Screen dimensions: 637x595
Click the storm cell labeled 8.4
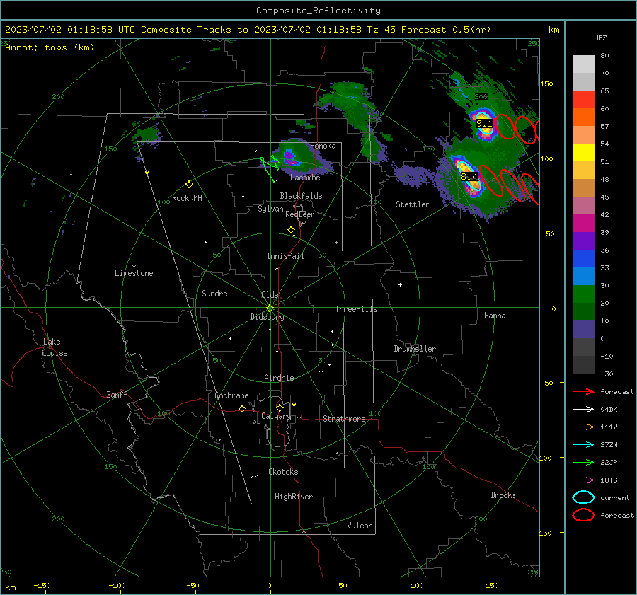tap(469, 176)
